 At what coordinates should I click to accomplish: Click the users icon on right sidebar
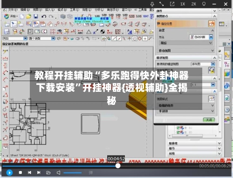pos(227,119)
